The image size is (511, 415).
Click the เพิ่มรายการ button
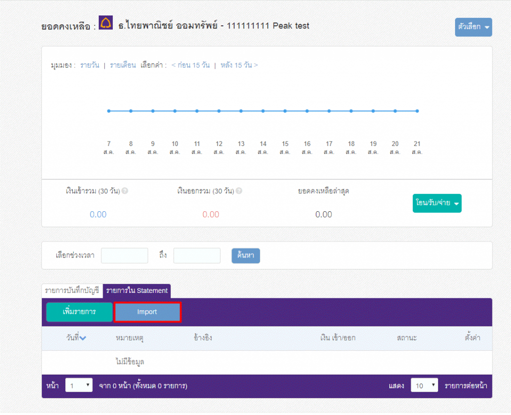(x=79, y=312)
